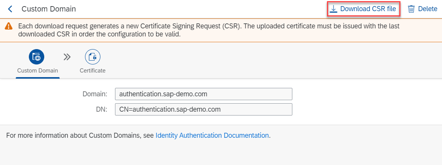Click the double chevron between steps
The width and height of the screenshot is (442, 165).
tap(67, 57)
